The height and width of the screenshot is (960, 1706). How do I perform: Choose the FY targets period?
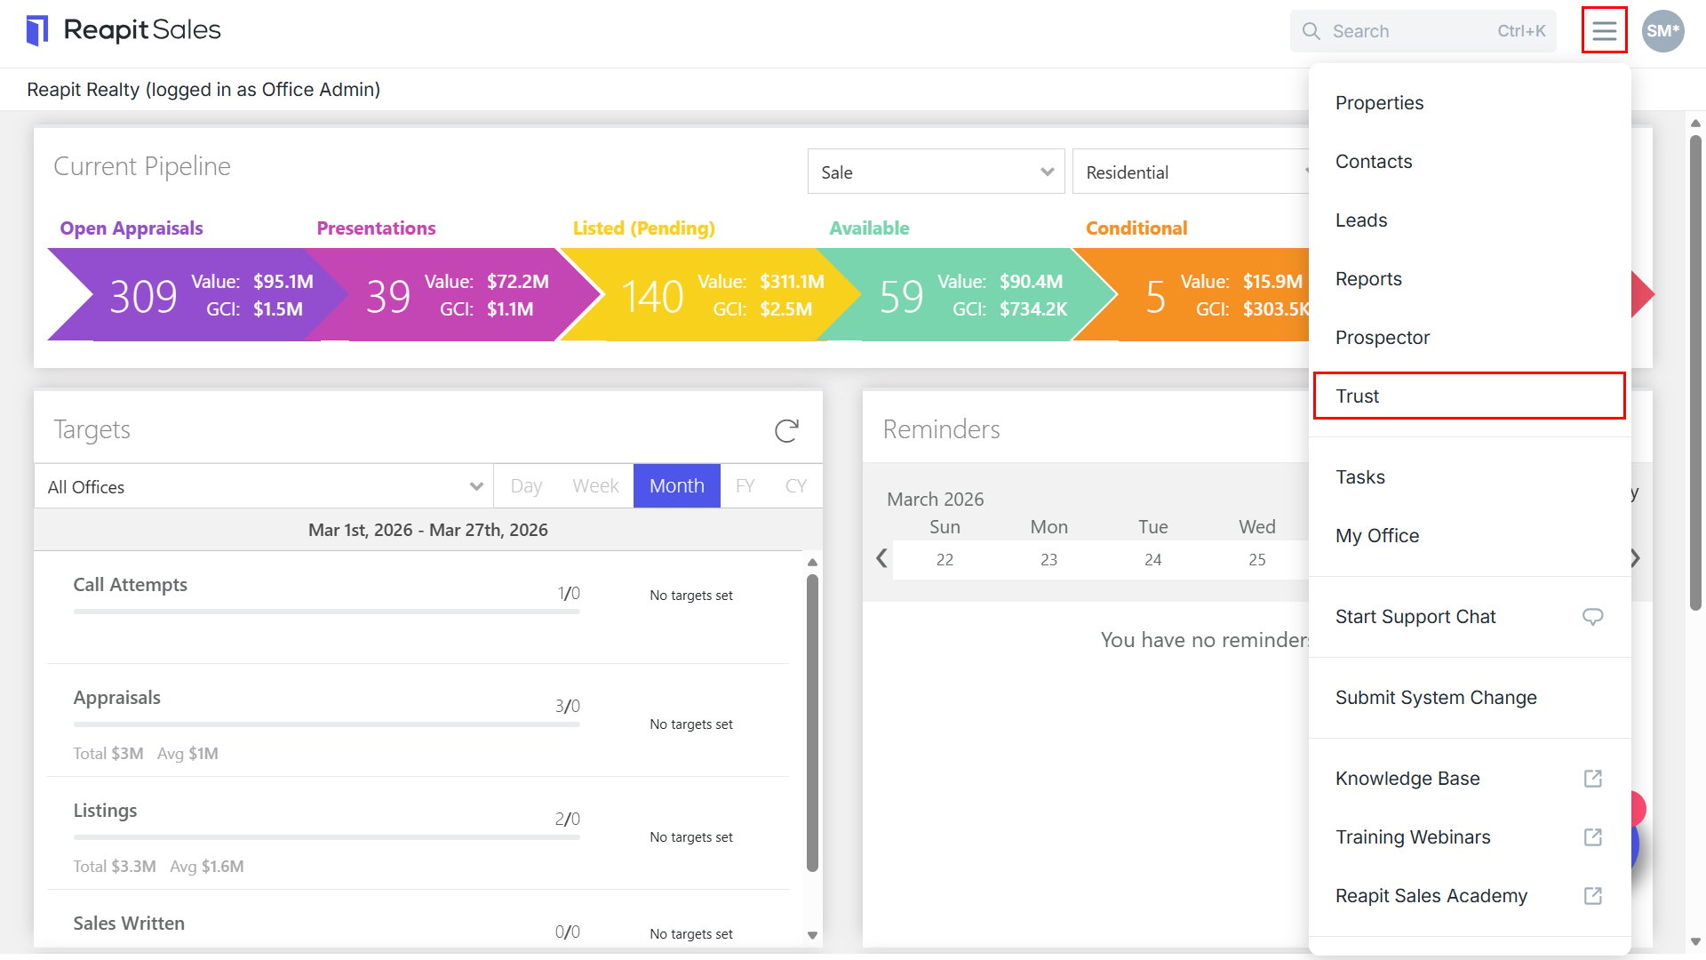[745, 486]
